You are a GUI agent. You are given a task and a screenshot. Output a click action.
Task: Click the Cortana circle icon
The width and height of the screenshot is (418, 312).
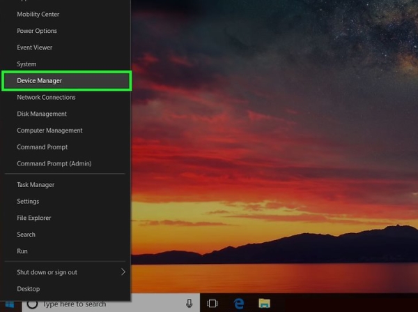coord(32,304)
